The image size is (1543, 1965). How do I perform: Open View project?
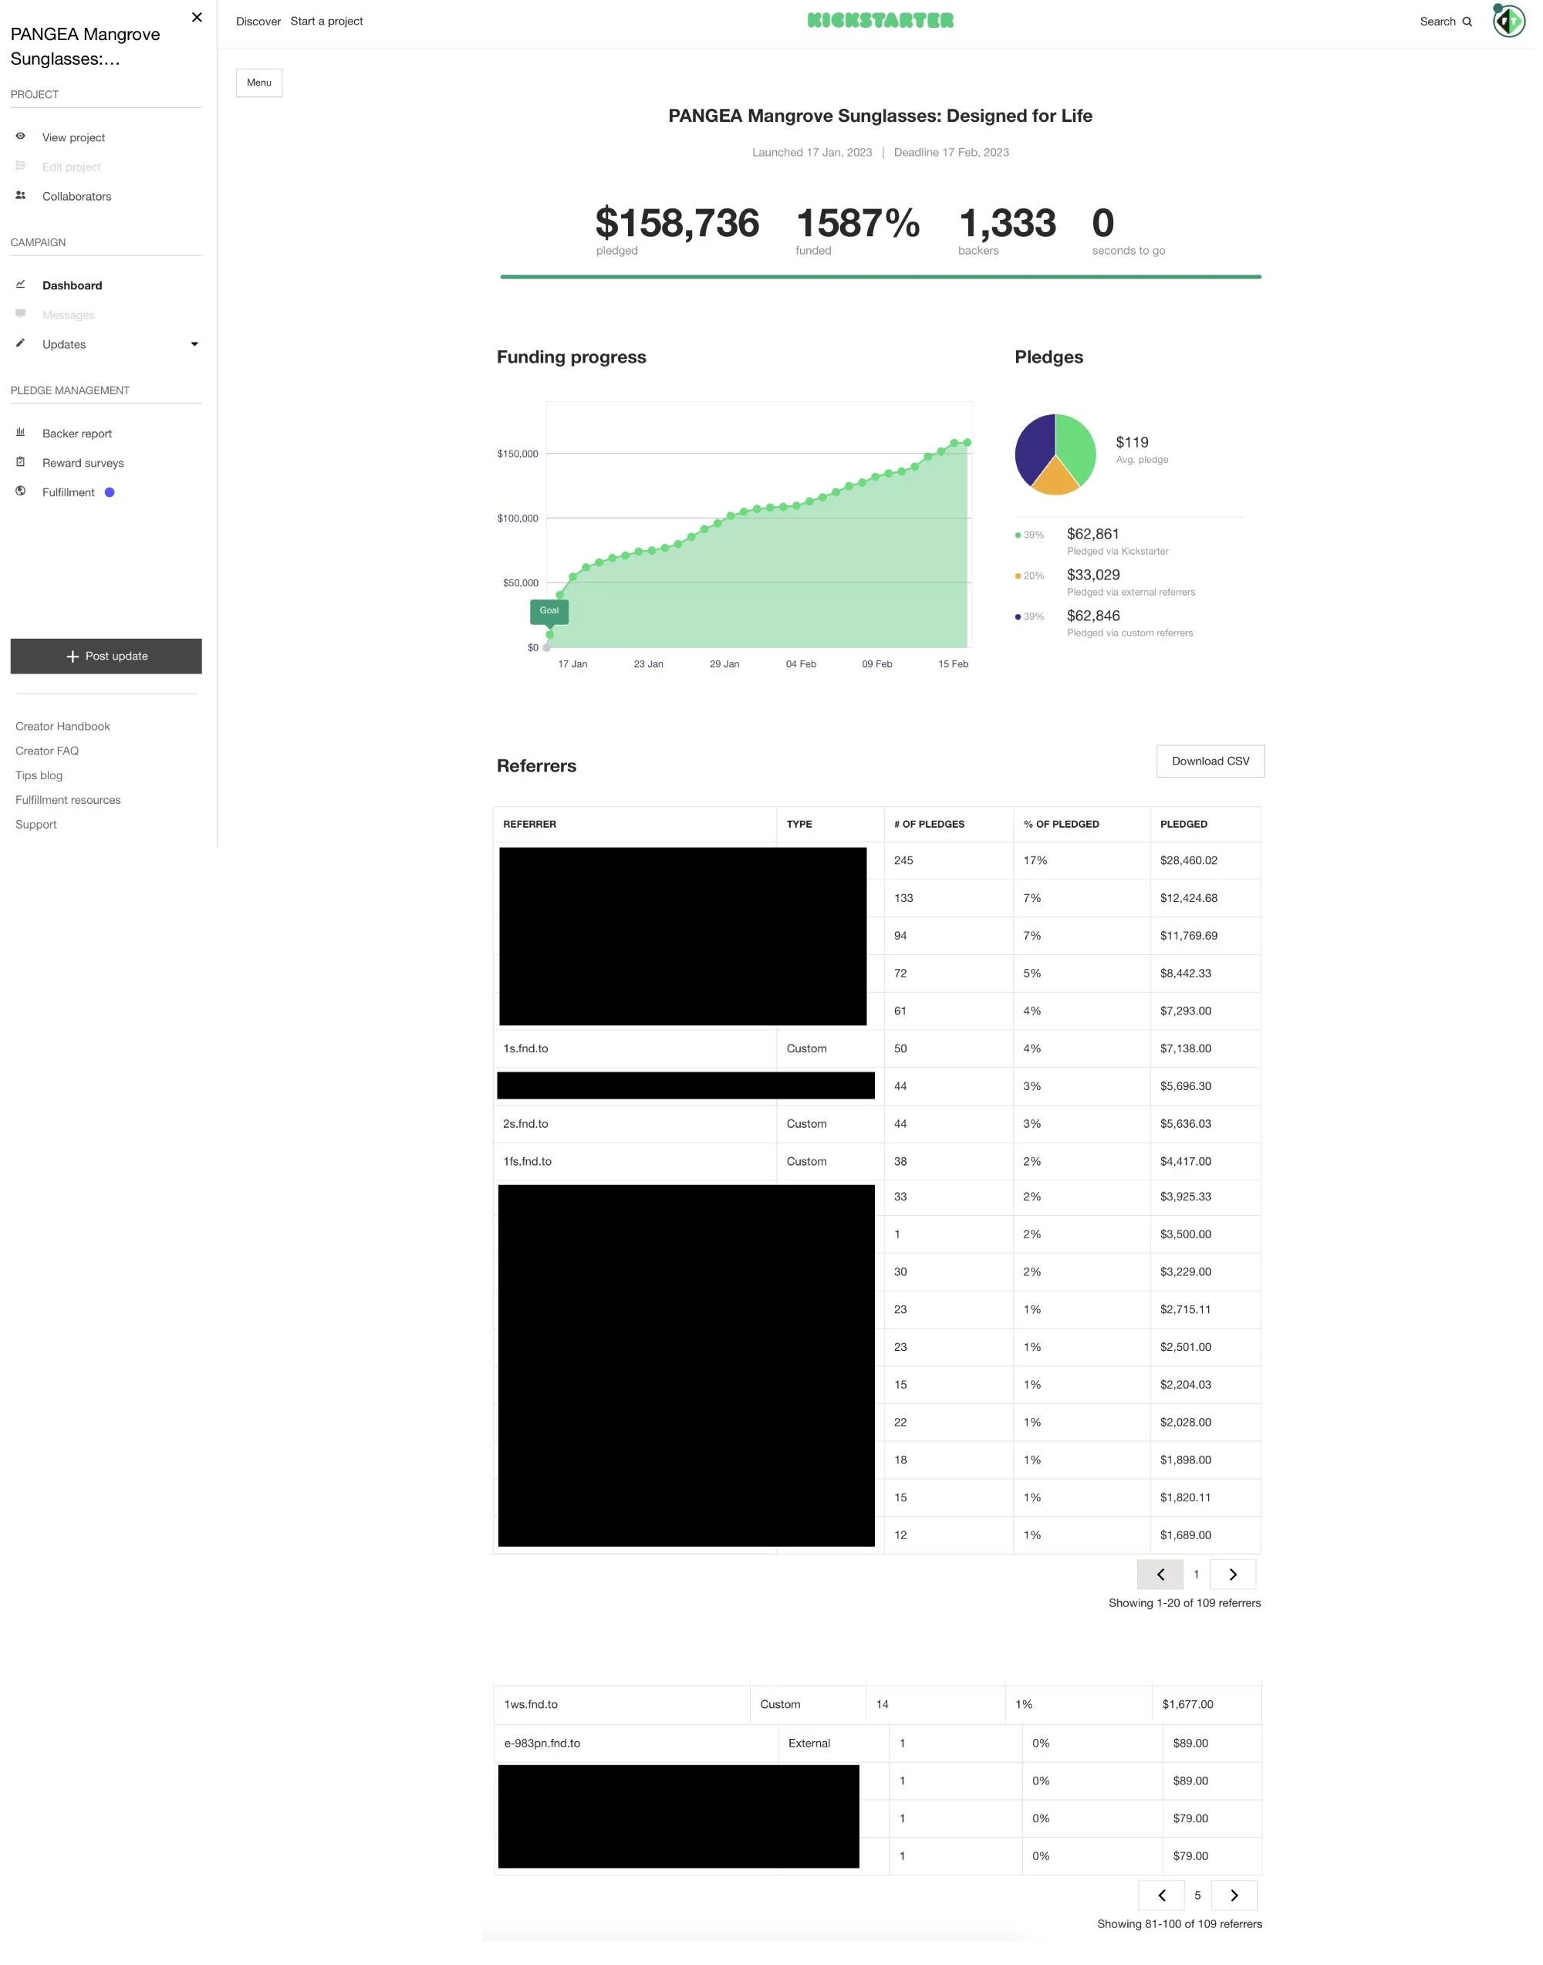coord(73,137)
